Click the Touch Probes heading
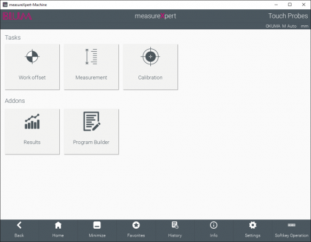This screenshot has height=242, width=311. 288,16
